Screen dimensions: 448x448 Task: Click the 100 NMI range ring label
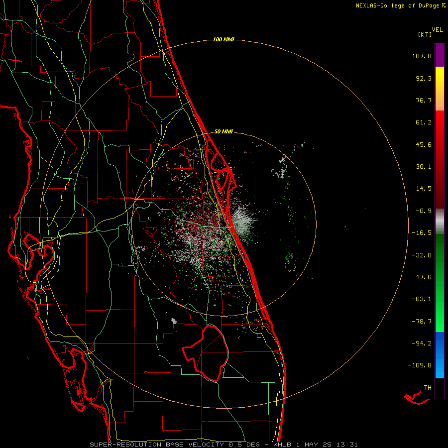click(224, 39)
